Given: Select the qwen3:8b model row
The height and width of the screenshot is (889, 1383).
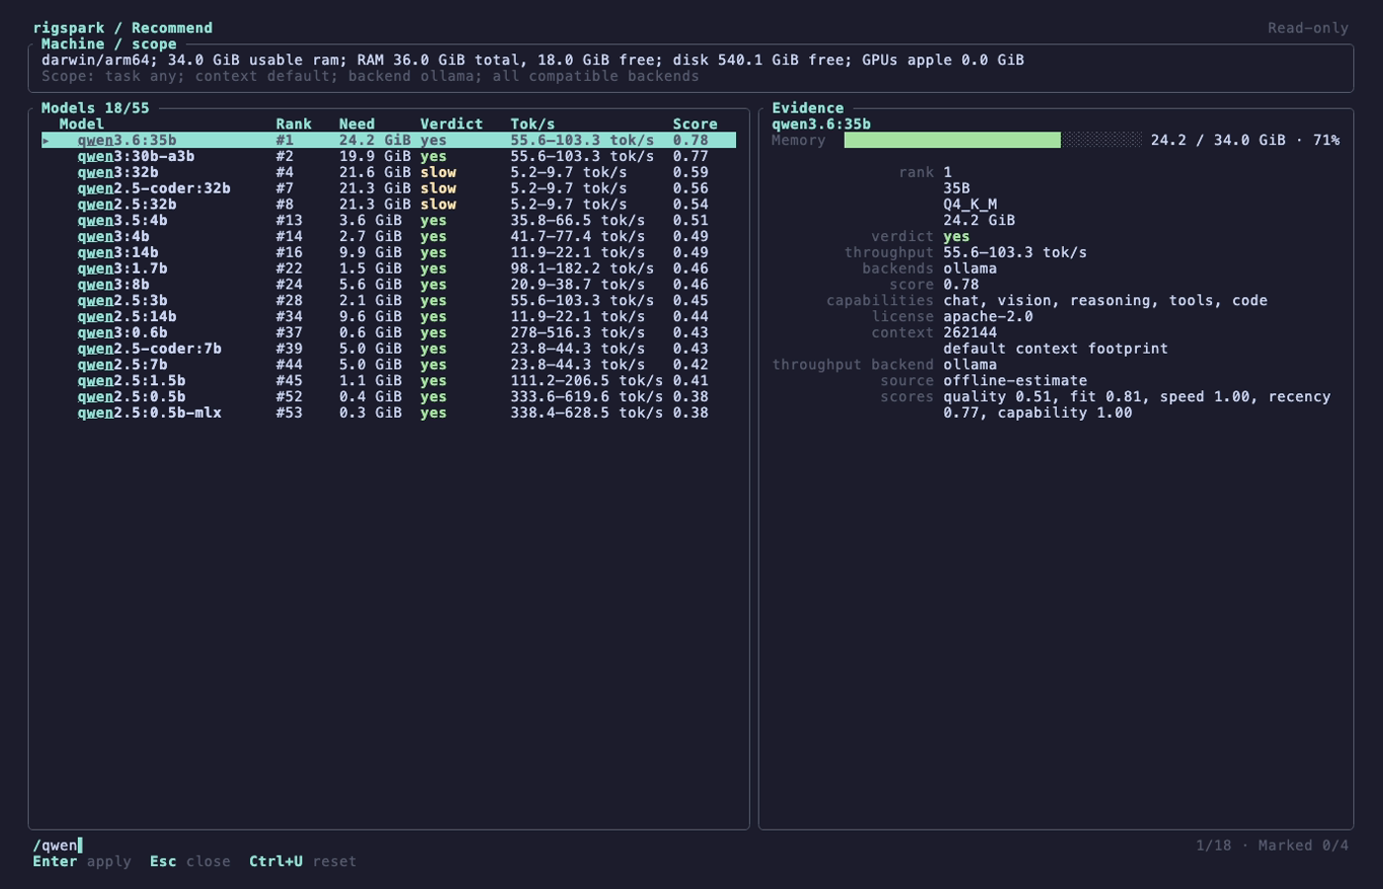Looking at the screenshot, I should click(388, 284).
